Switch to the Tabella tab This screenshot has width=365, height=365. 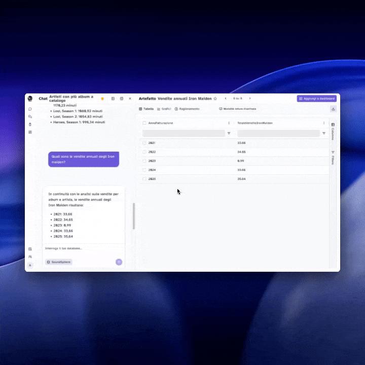[x=146, y=108]
